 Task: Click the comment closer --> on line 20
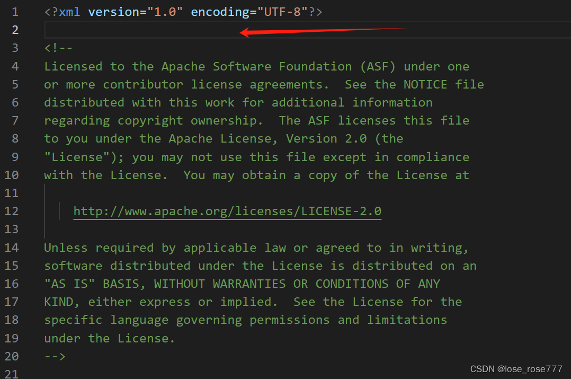55,356
